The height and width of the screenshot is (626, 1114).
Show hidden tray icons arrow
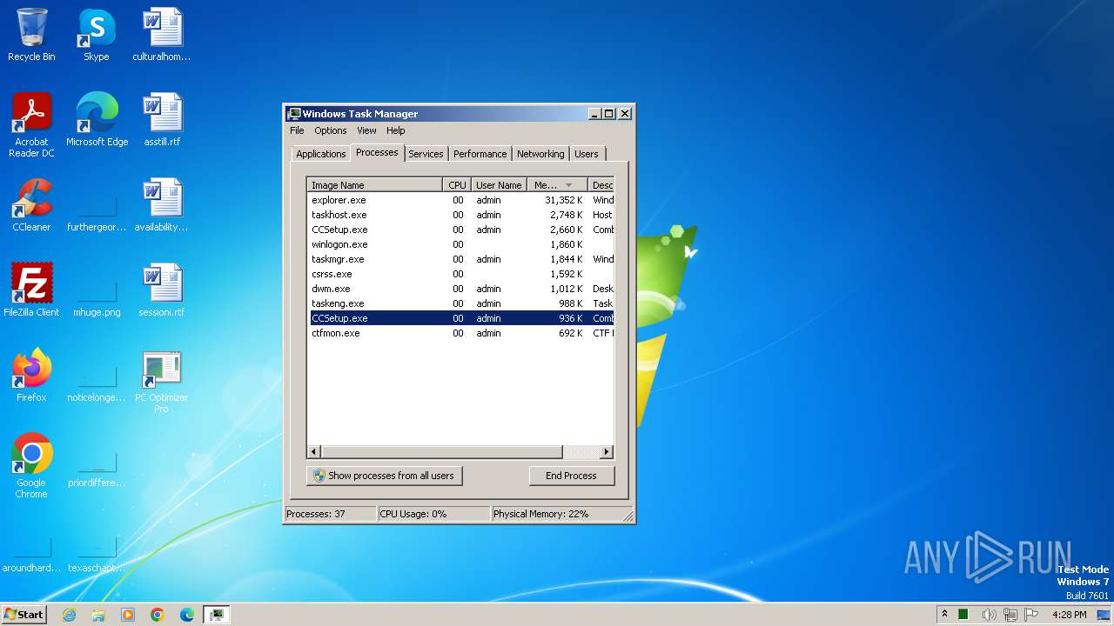pos(944,615)
